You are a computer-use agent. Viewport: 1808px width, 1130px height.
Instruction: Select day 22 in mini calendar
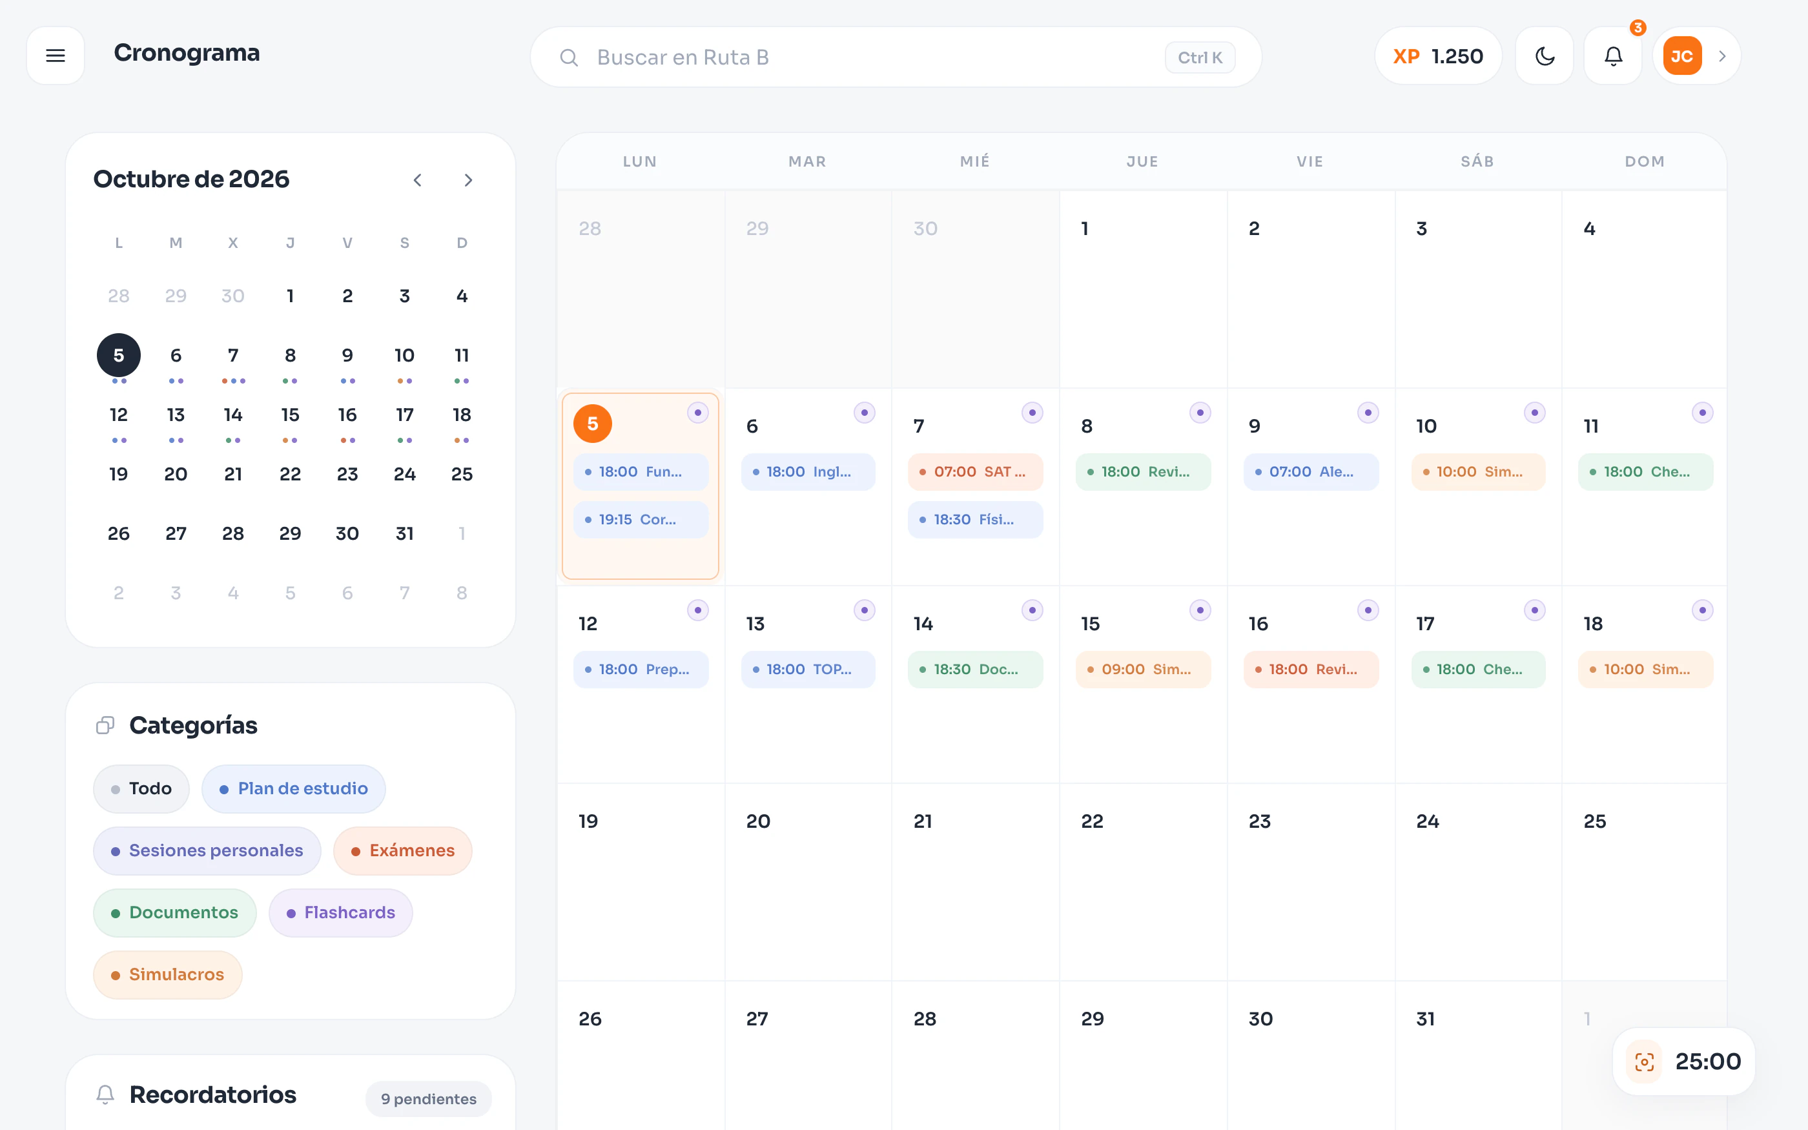point(290,474)
